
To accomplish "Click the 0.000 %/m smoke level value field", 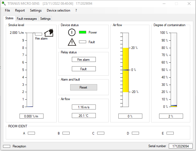I will (x=31, y=116).
